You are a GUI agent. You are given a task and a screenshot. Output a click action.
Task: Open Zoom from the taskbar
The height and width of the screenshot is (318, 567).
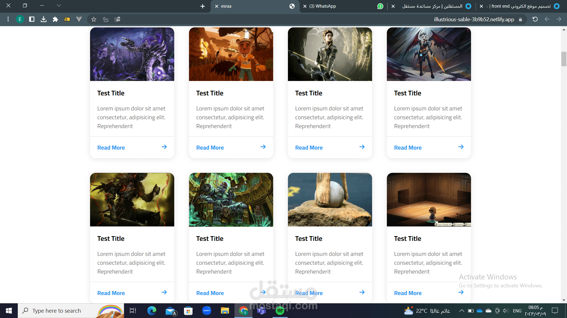tap(207, 311)
